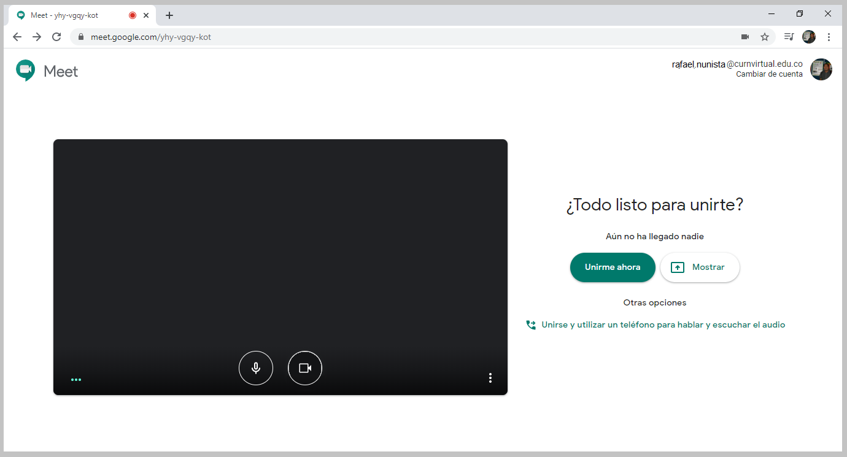Minimize the Chrome window
The image size is (847, 457).
coord(772,13)
